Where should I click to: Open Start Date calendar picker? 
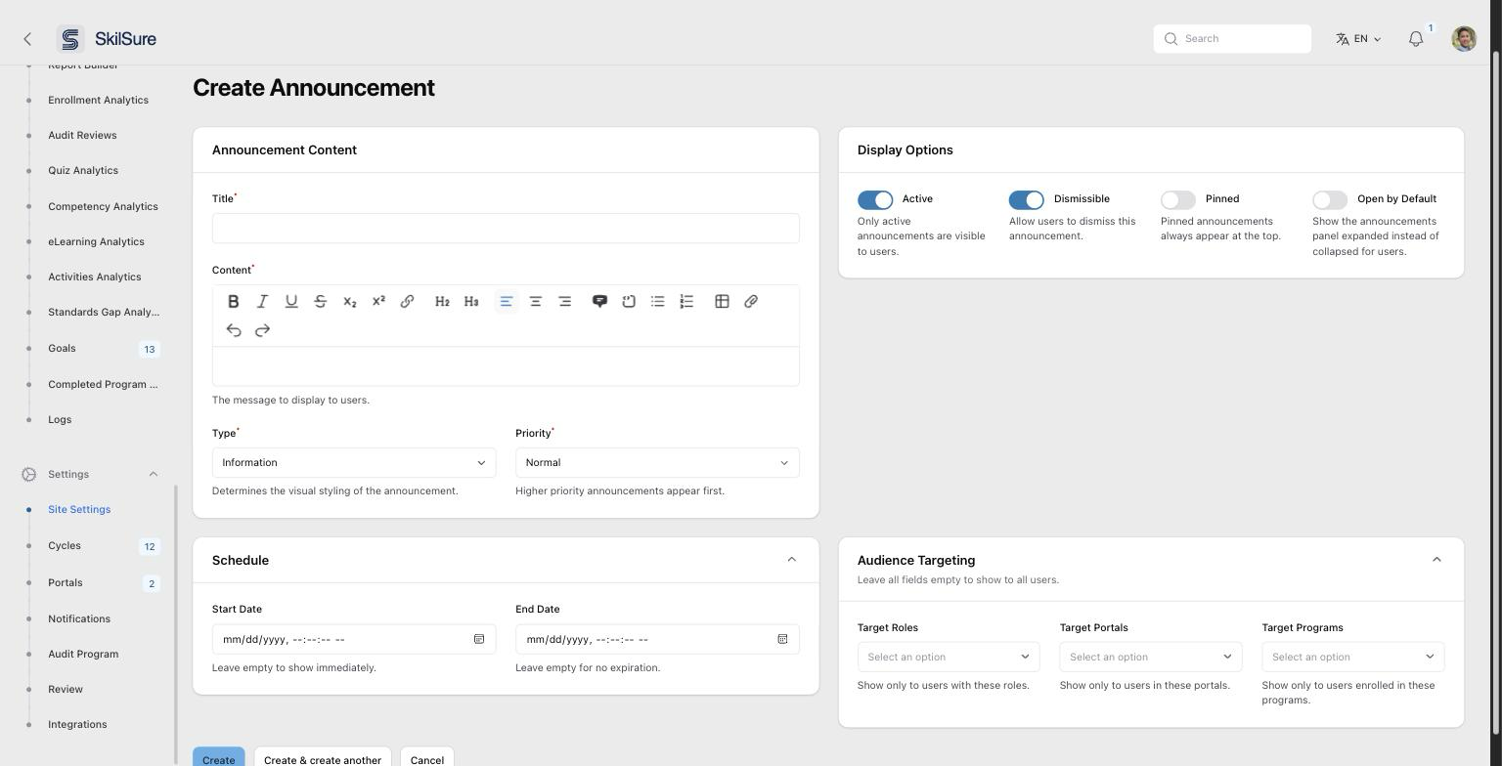(479, 639)
